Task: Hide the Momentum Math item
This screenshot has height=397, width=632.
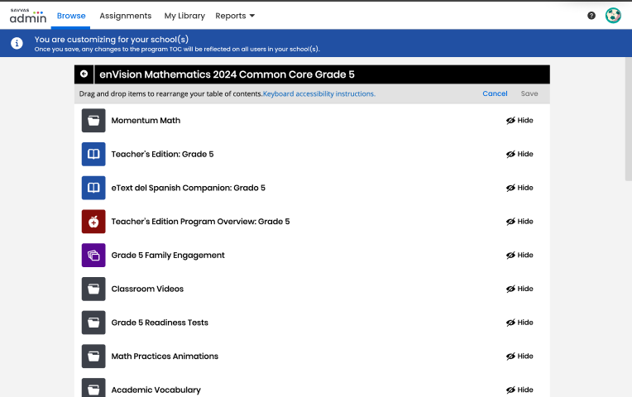Action: (x=519, y=121)
